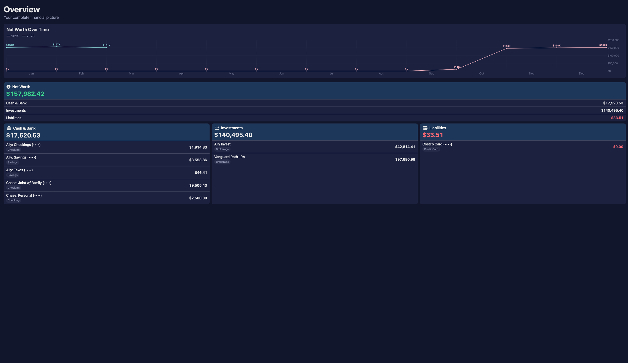Click the $11K September data point
The width and height of the screenshot is (628, 363).
coord(457,69)
